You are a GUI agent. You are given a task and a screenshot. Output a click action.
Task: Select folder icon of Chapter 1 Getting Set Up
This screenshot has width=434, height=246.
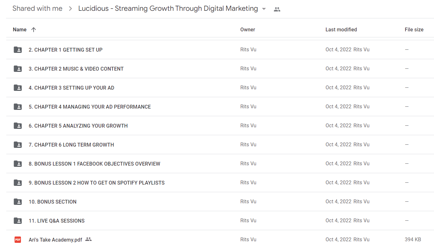(18, 50)
